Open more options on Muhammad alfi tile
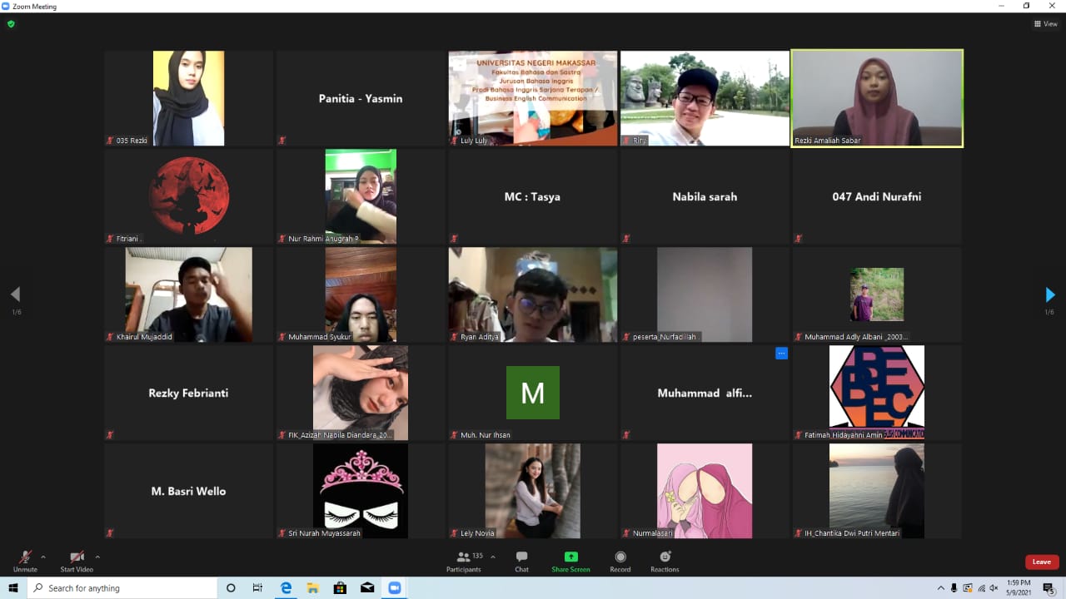1066x599 pixels. coord(781,354)
